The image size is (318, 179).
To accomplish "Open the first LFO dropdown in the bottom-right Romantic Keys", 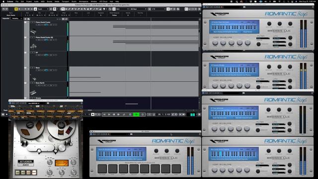I will pyautogui.click(x=279, y=166).
